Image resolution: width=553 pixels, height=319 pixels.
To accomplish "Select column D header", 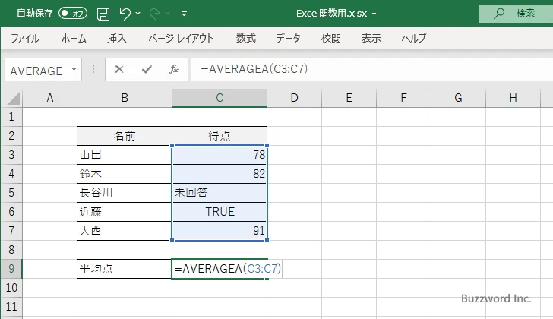I will coord(294,98).
